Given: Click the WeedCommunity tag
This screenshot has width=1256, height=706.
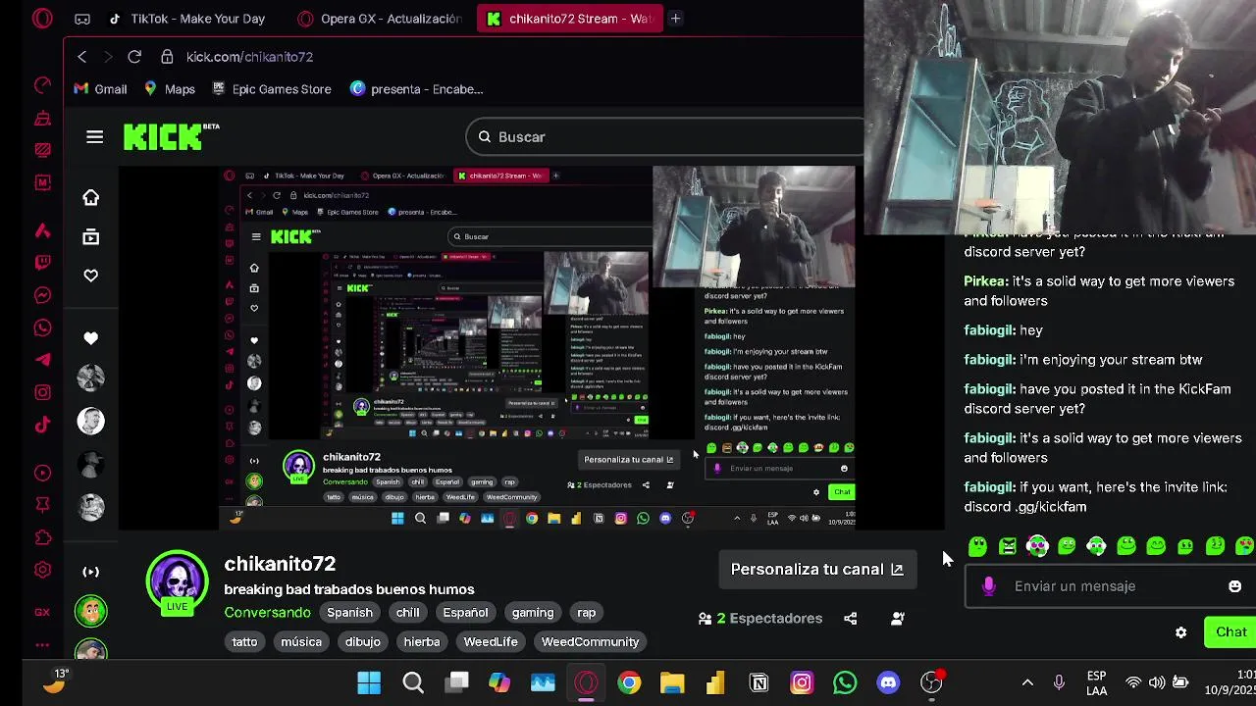Looking at the screenshot, I should [590, 642].
